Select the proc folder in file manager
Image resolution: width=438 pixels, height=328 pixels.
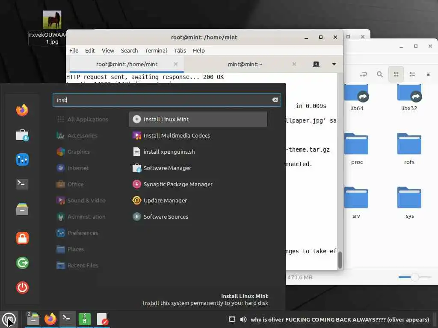coord(357,149)
